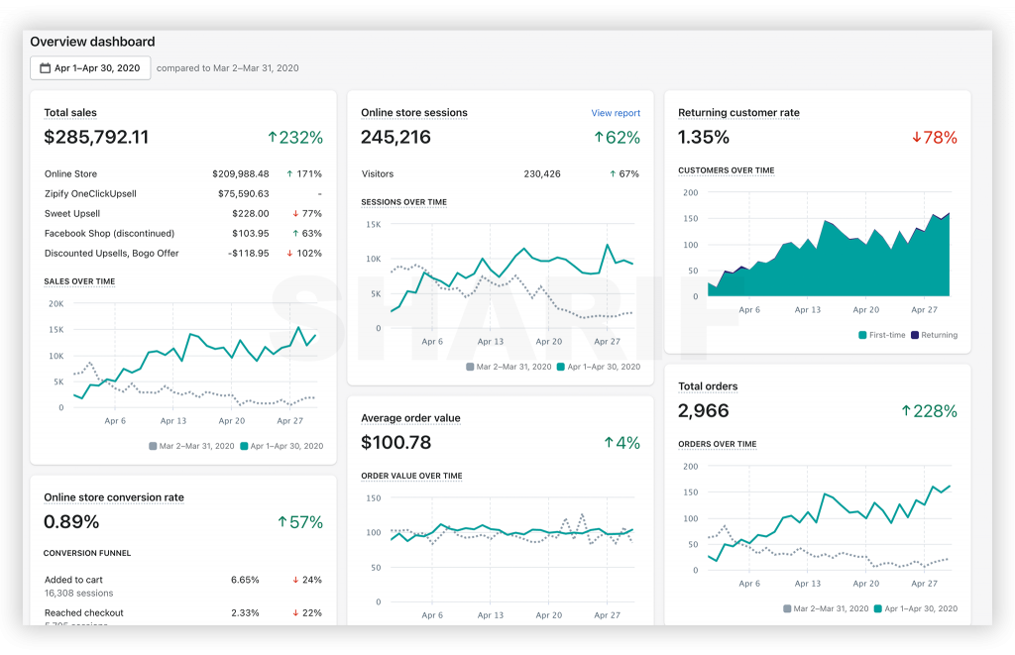
Task: Toggle Mar 2–Mar 31 legend in sales chart
Action: 153,446
